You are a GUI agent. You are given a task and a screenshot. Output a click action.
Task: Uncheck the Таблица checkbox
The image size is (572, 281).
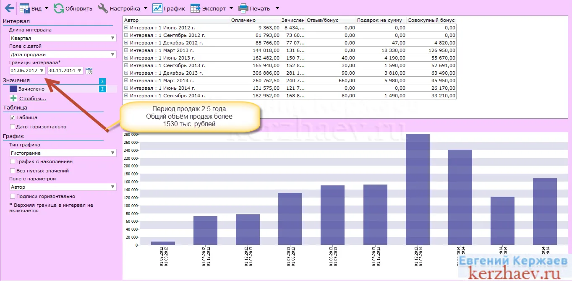(x=13, y=117)
